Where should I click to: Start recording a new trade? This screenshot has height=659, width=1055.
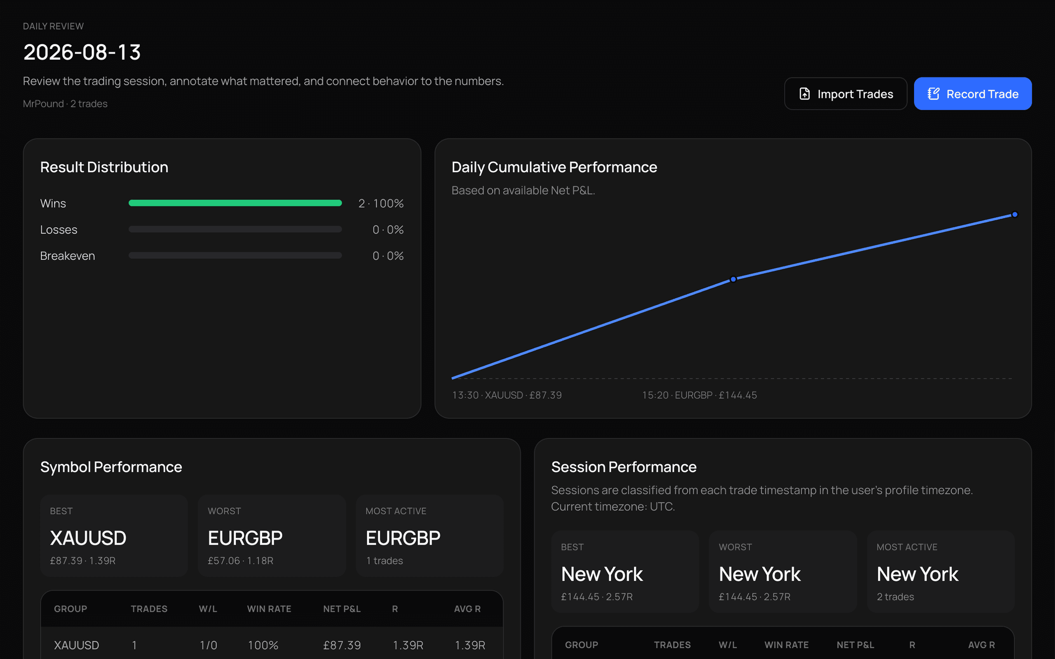(973, 94)
